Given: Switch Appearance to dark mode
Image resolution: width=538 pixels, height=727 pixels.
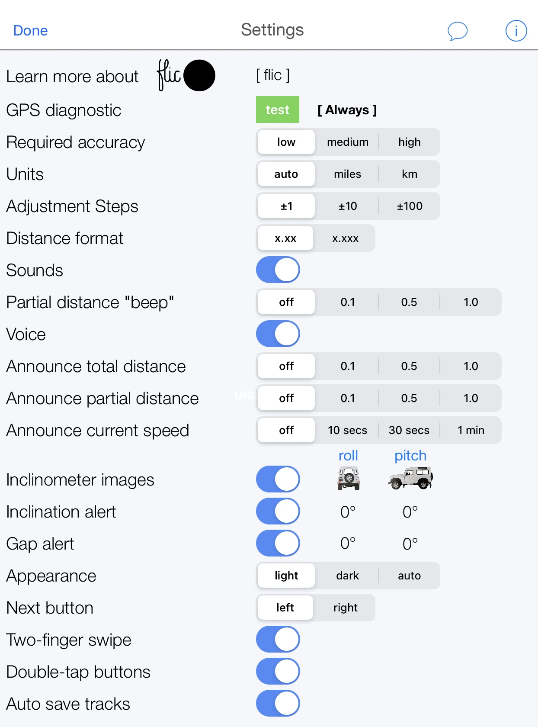Looking at the screenshot, I should pos(347,576).
